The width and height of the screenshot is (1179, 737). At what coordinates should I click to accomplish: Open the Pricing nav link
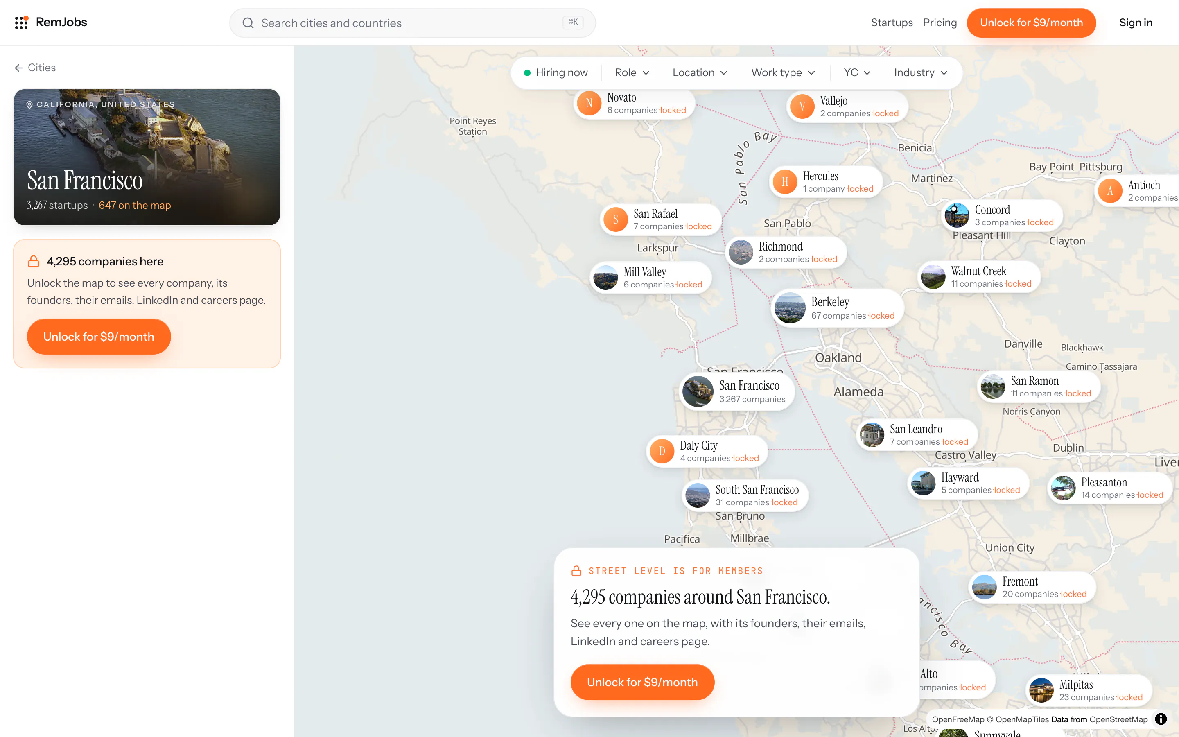point(940,23)
